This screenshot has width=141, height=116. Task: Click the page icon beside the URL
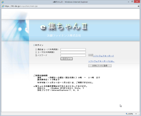click(x=3, y=6)
